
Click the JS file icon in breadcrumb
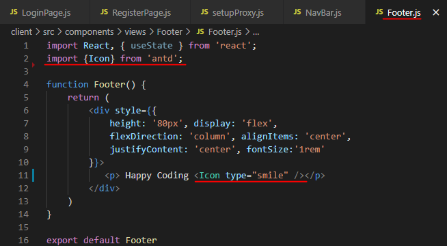(x=200, y=31)
